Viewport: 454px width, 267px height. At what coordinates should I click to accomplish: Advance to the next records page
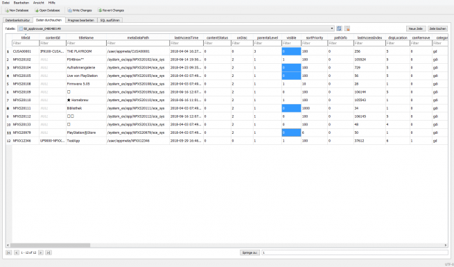[40, 253]
